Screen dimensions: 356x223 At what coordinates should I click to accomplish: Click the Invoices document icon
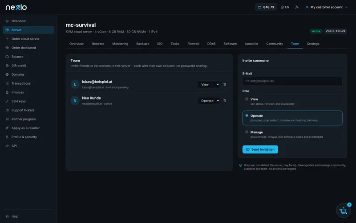(x=7, y=92)
